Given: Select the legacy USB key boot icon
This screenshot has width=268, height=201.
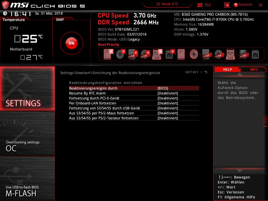Looking at the screenshot, I should click(x=230, y=54).
